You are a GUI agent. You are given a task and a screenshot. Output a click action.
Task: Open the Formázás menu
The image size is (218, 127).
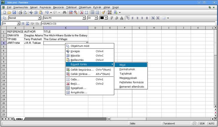coord(45,7)
